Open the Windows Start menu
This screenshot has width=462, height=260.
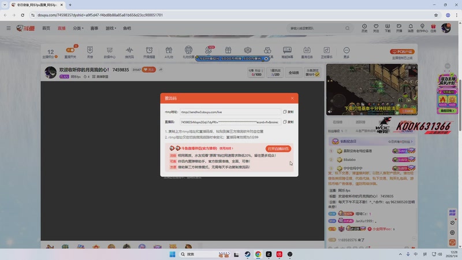(x=172, y=254)
